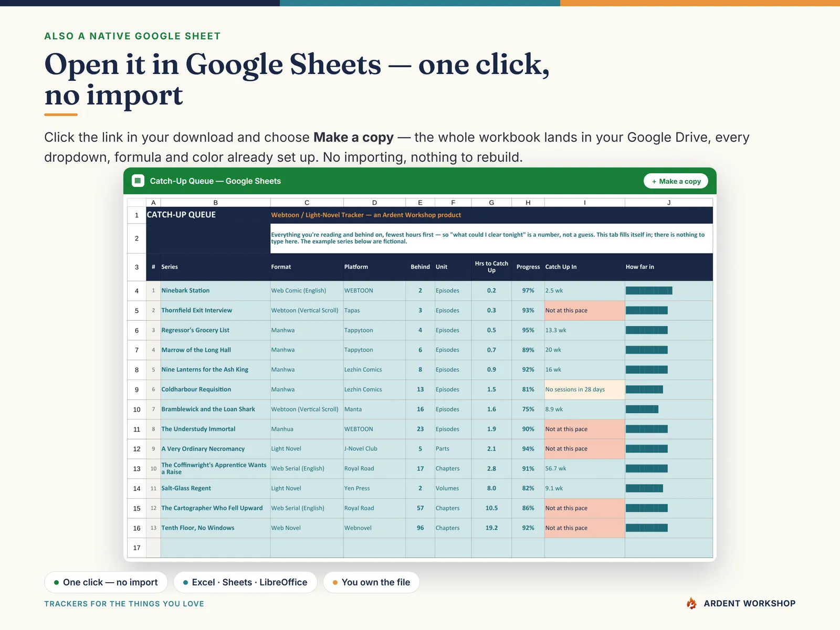Click Nine Lanterns for the Ash King
This screenshot has height=630, width=840.
pos(215,370)
